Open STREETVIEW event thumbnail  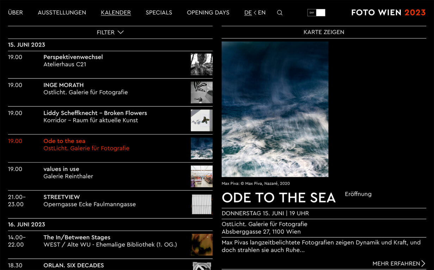[201, 204]
